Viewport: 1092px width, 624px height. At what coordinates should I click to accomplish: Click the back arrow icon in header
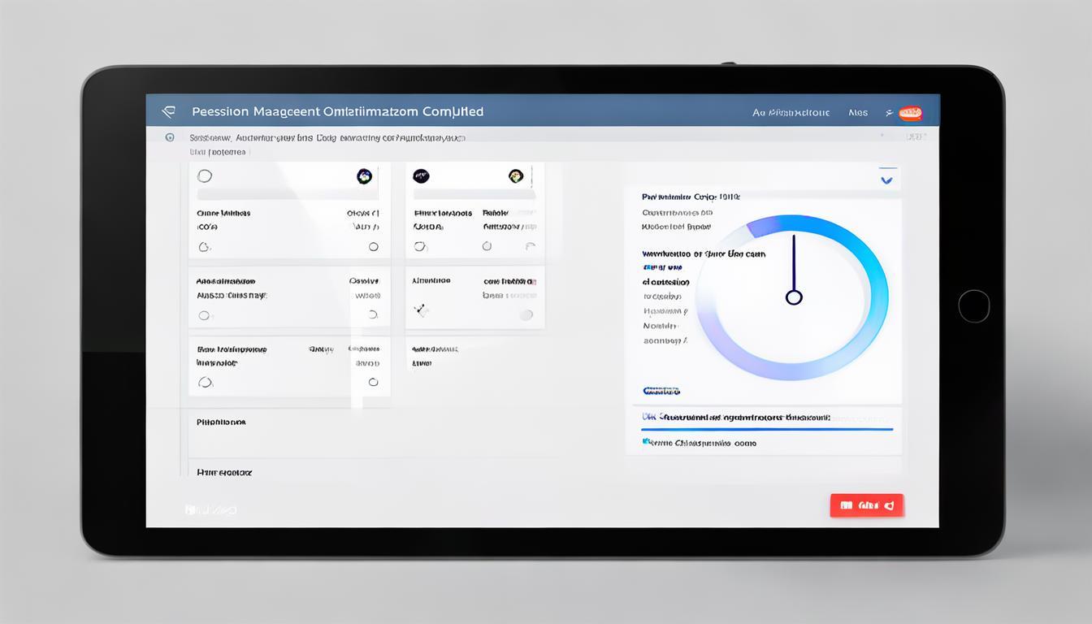tap(168, 111)
